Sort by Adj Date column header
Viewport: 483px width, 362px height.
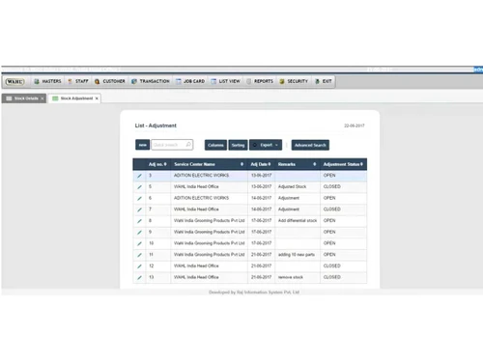(x=261, y=164)
